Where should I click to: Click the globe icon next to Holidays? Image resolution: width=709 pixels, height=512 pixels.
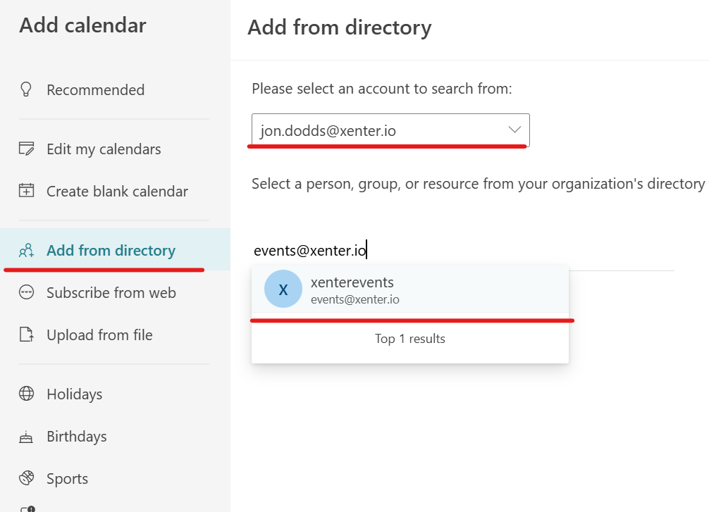(x=26, y=394)
